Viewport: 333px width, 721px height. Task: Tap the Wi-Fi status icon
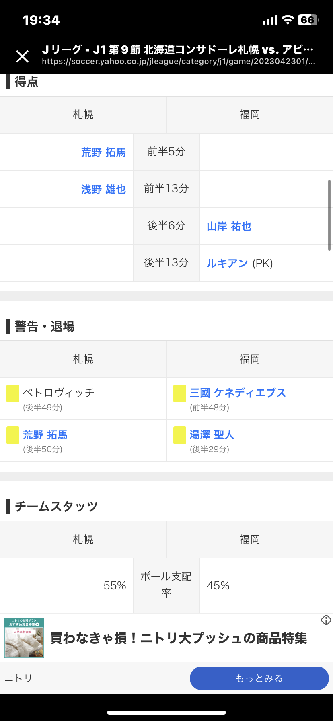(288, 20)
